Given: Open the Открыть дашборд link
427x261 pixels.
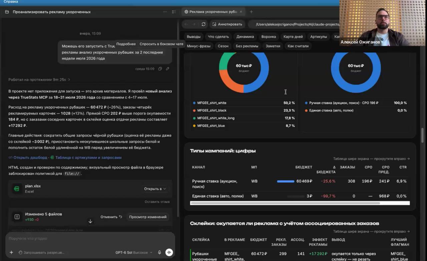Looking at the screenshot, I should (28, 157).
